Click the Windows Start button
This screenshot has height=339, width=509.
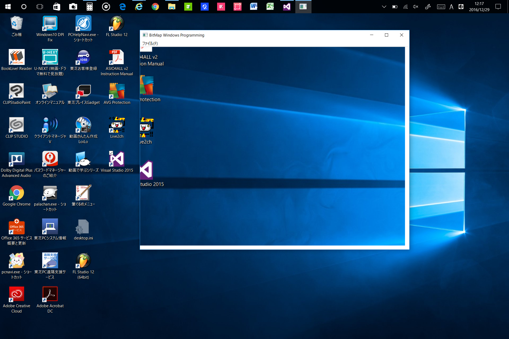(8, 7)
